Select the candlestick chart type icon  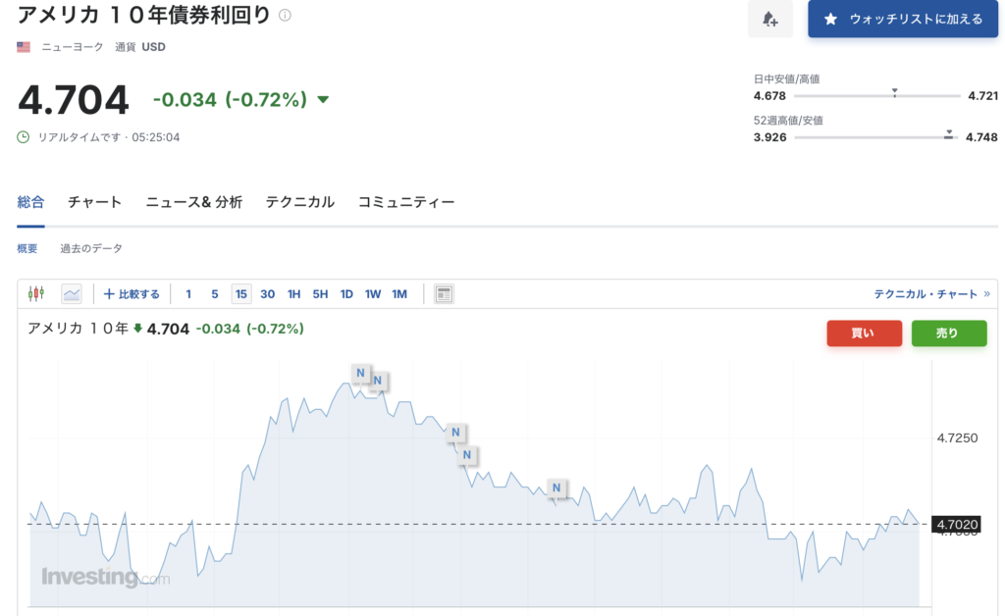click(x=36, y=294)
